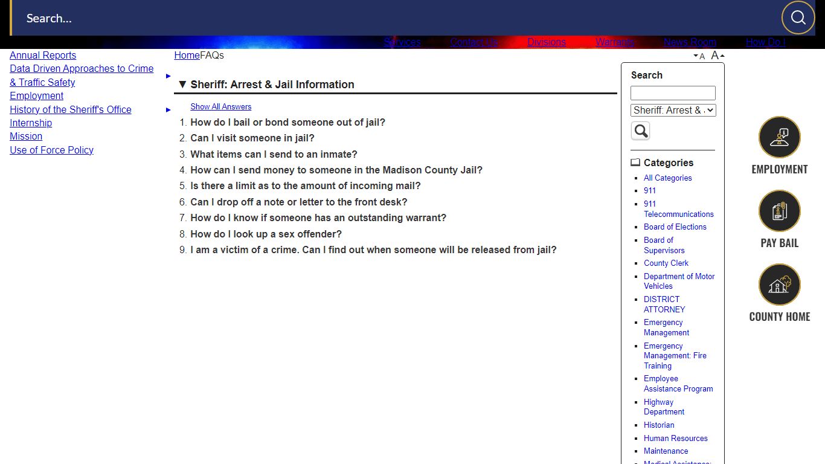Open 'Can I visit someone in jail?' question

click(252, 138)
